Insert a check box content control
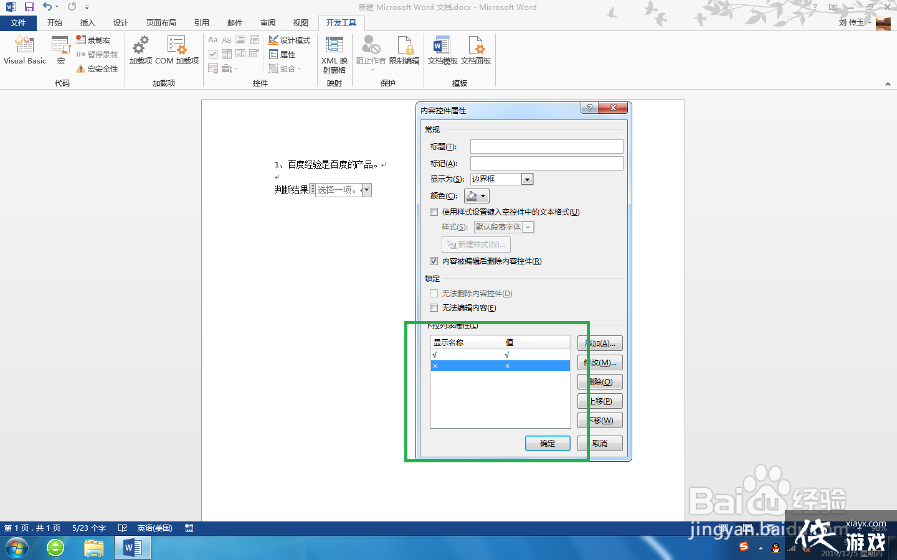897x560 pixels. [x=213, y=54]
